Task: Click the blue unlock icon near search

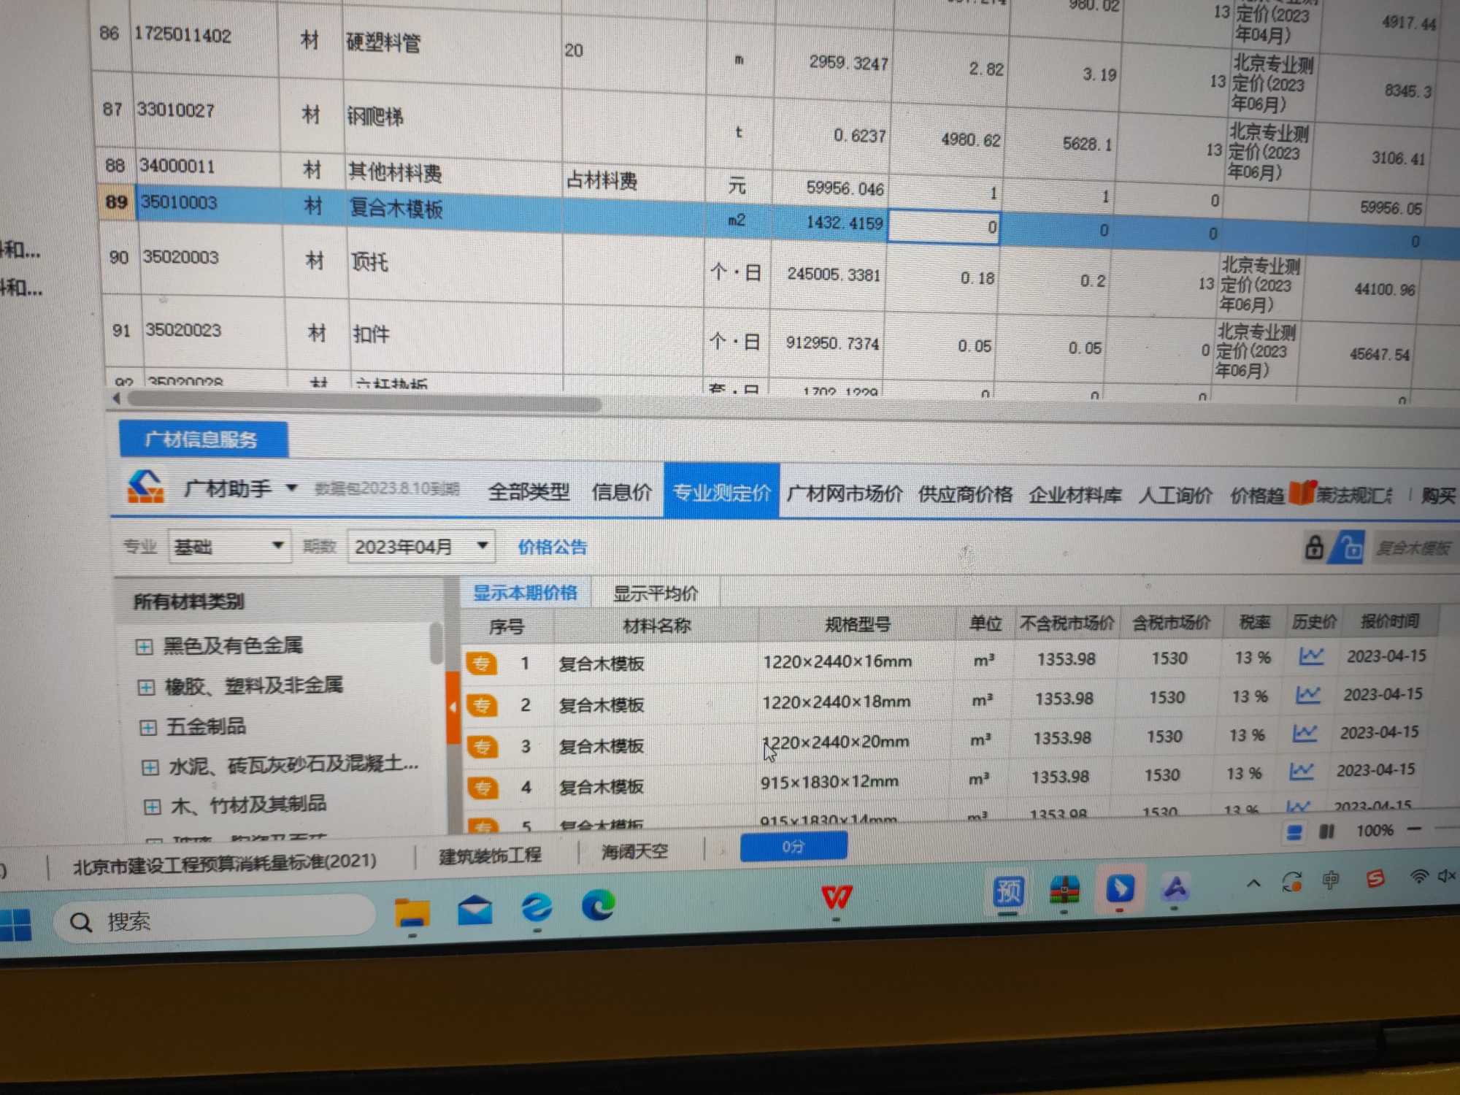Action: [1349, 547]
